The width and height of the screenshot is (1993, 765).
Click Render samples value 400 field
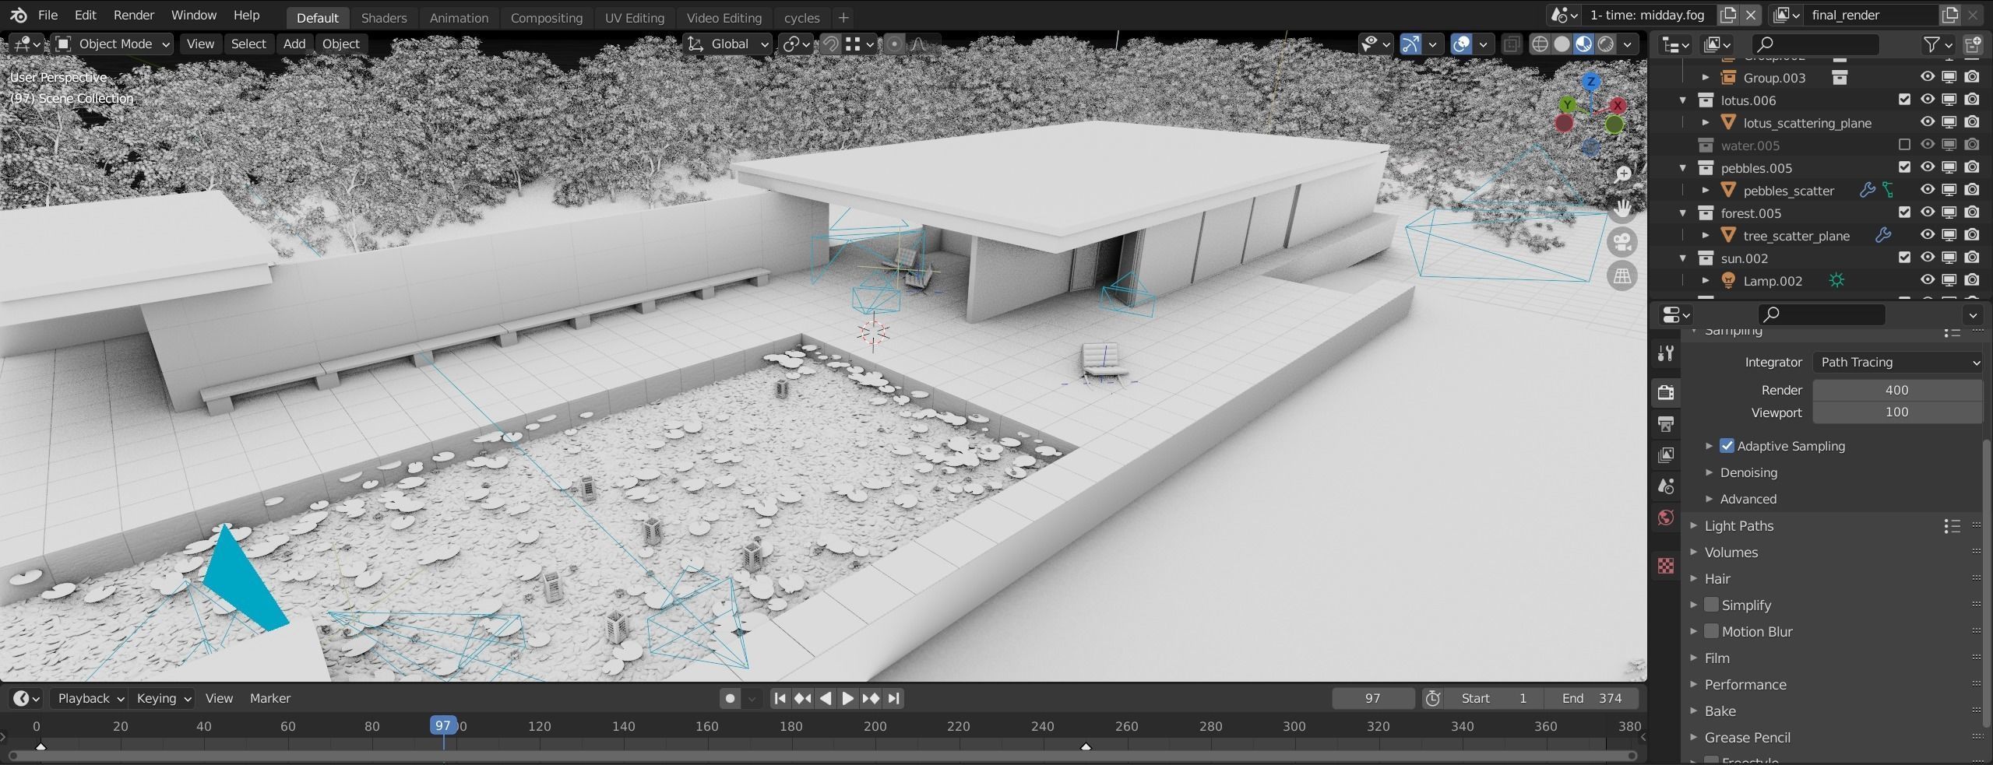(x=1896, y=390)
